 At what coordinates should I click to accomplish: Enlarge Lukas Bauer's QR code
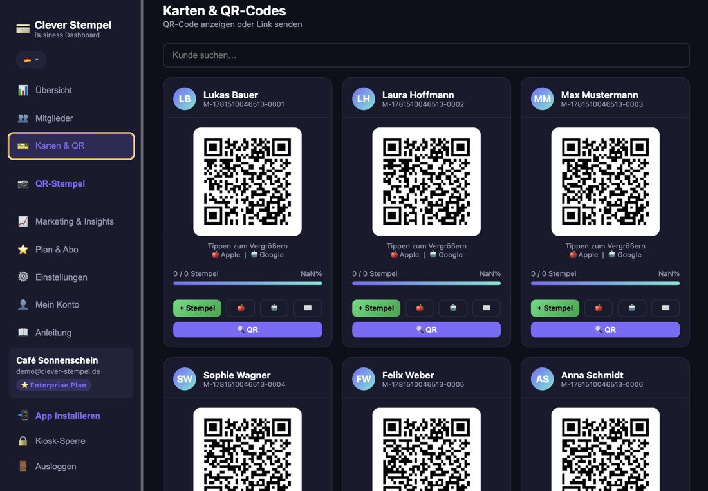click(x=247, y=181)
